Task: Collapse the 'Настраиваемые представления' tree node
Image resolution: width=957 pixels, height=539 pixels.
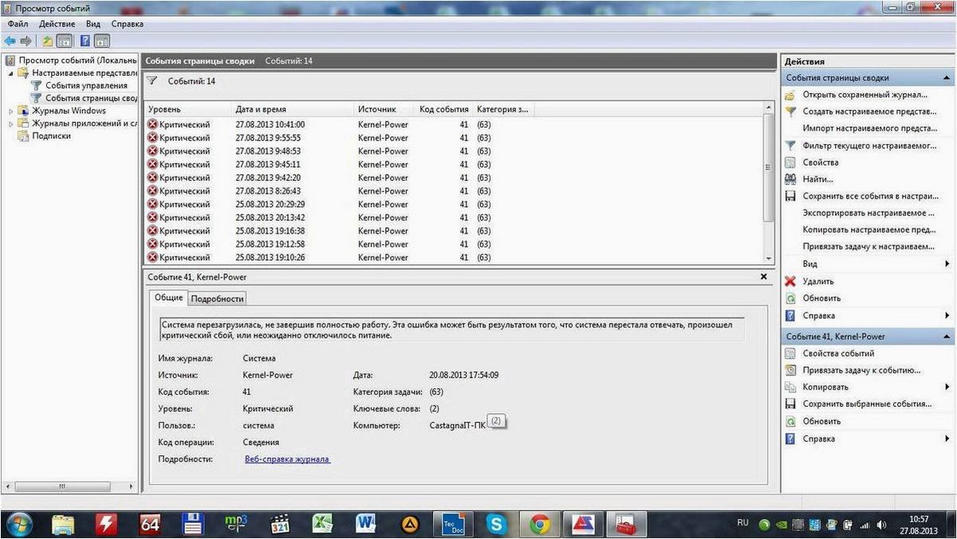Action: [11, 73]
